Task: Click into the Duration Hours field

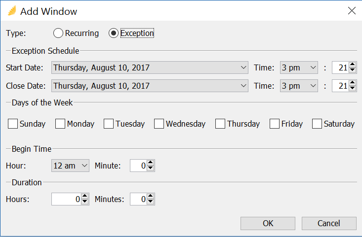Action: point(66,199)
